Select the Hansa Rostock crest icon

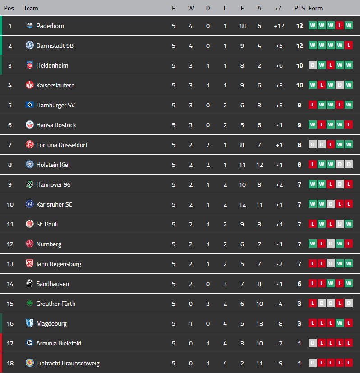click(29, 125)
